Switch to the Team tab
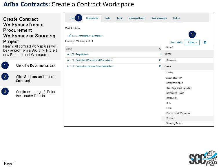The image size is (219, 167). pyautogui.click(x=120, y=18)
